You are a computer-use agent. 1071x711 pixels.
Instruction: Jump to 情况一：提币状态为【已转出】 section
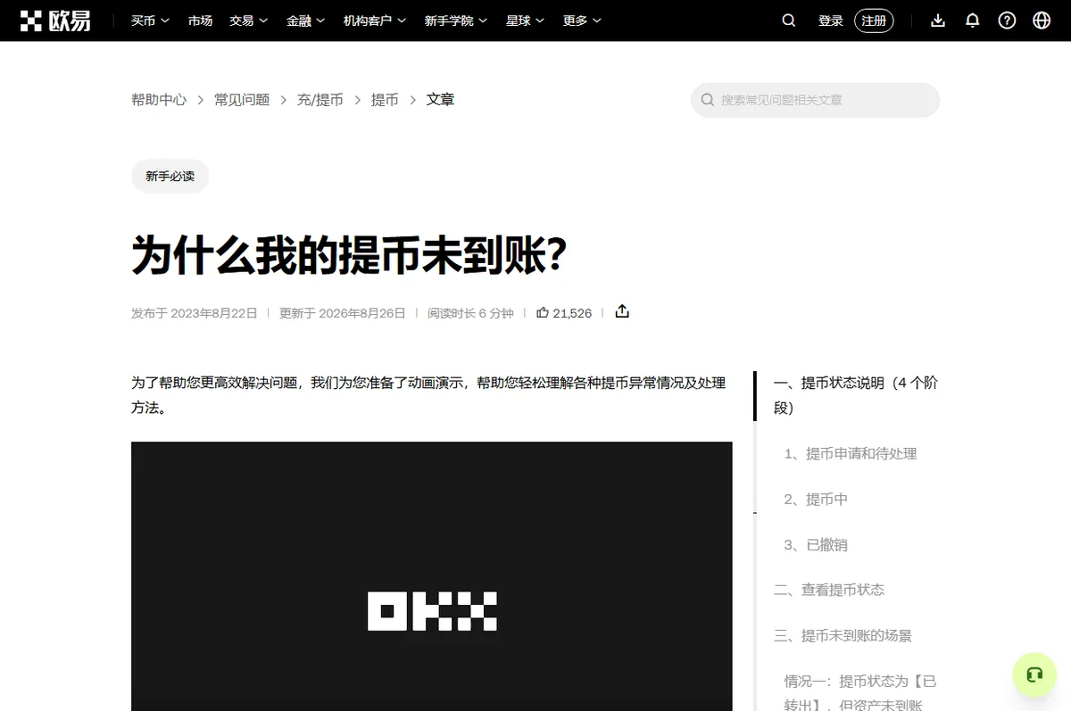point(860,691)
